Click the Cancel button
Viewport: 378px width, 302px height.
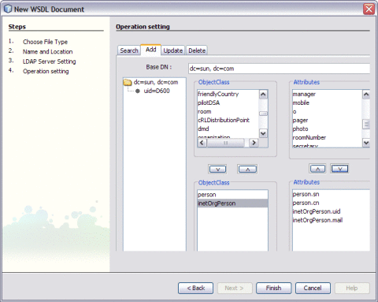[x=313, y=288]
